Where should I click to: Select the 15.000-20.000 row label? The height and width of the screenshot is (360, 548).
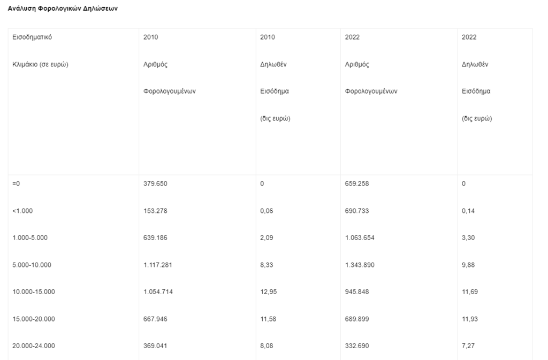[x=34, y=319]
